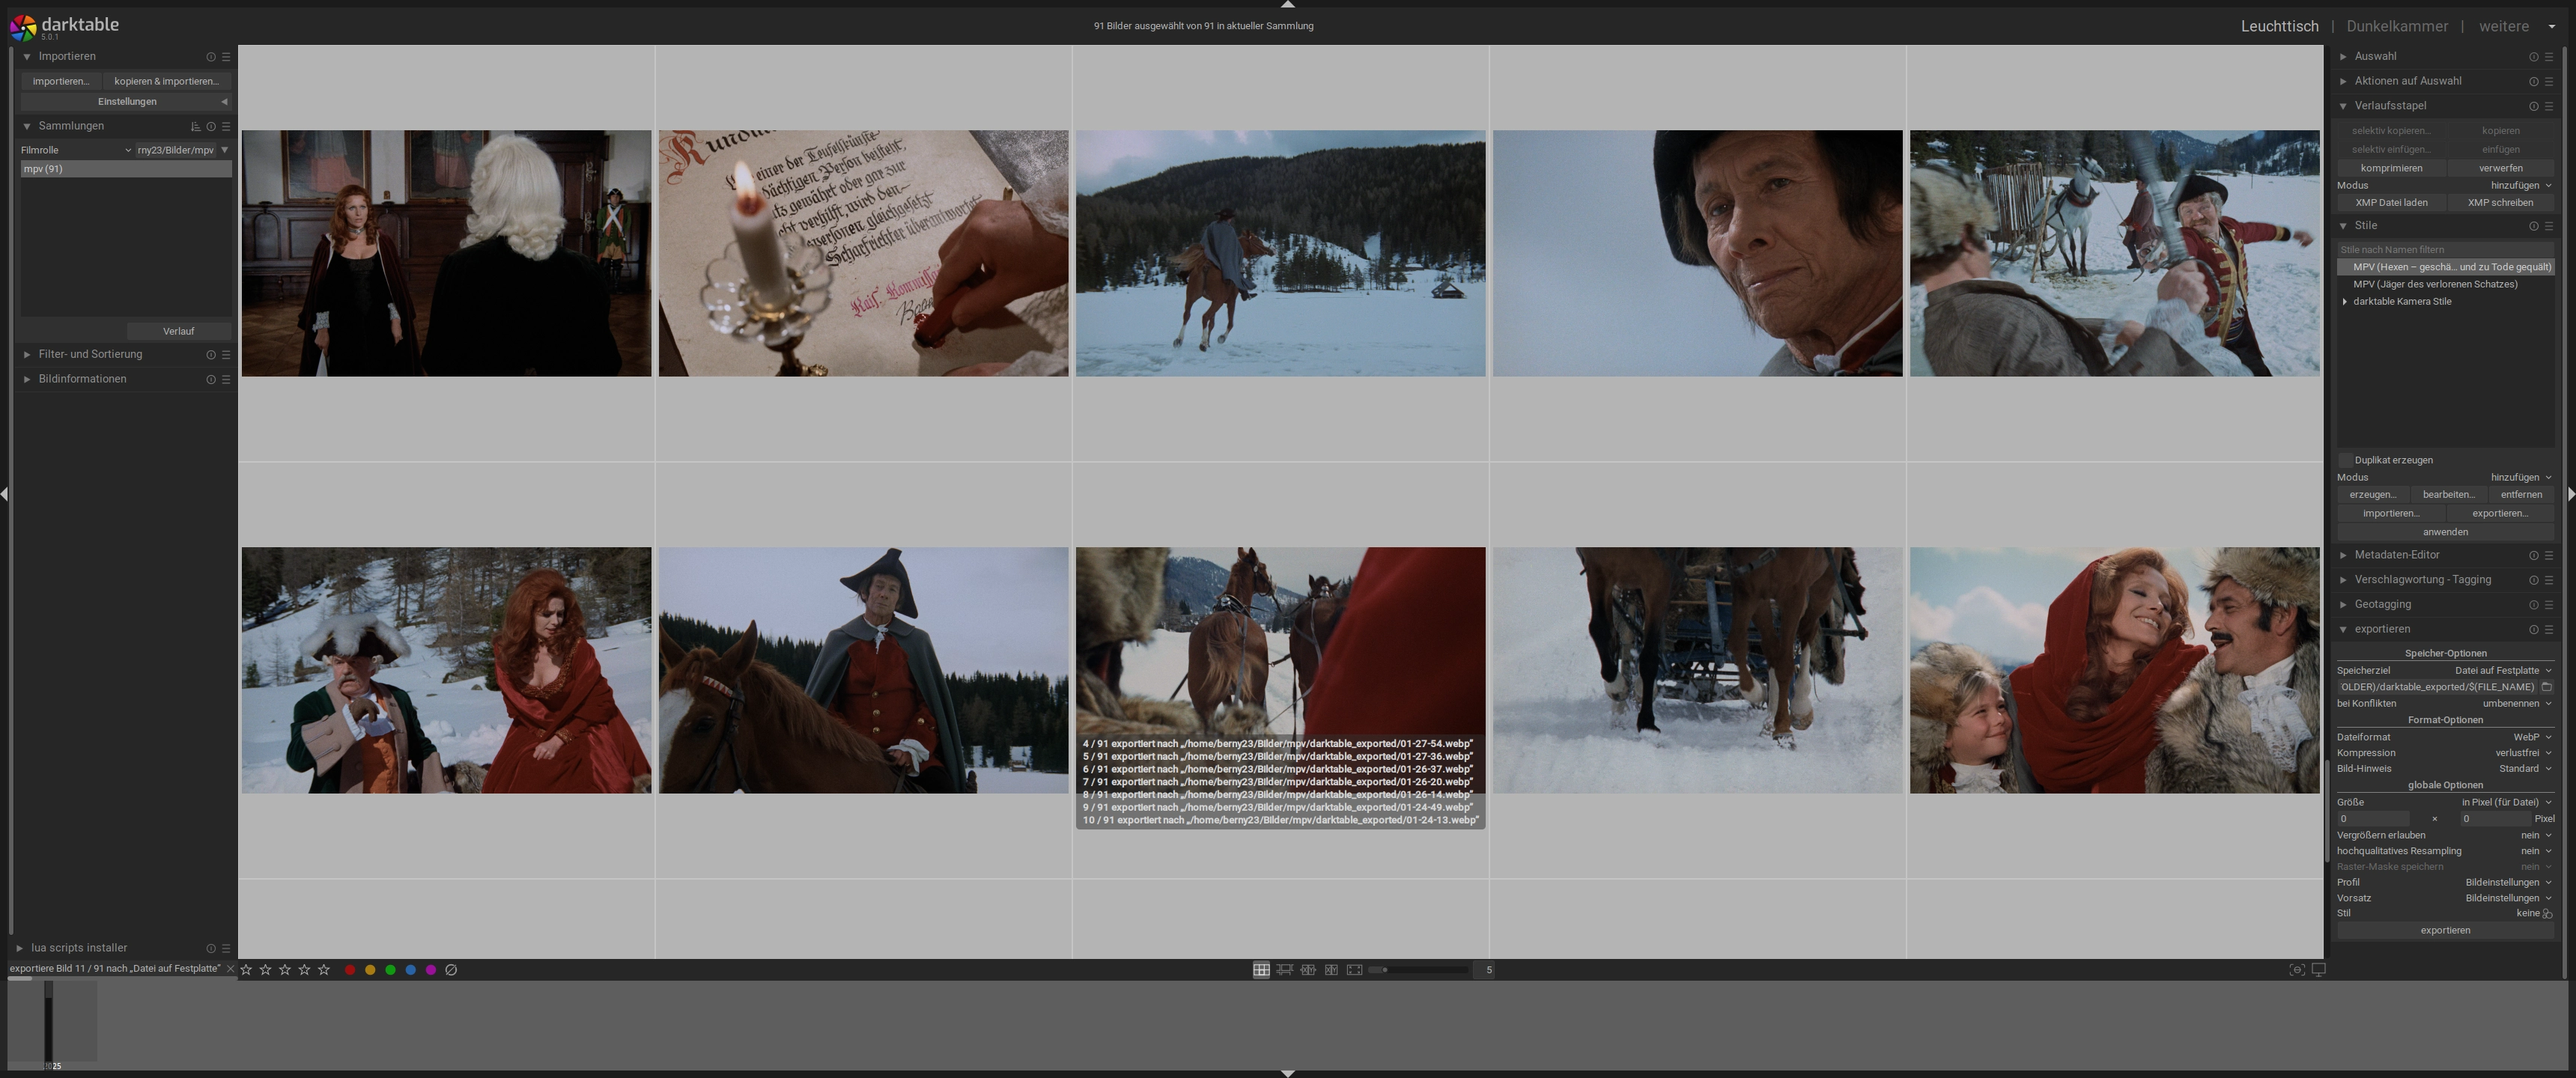Click the komprimieren history button
Image resolution: width=2576 pixels, height=1078 pixels.
click(x=2391, y=169)
